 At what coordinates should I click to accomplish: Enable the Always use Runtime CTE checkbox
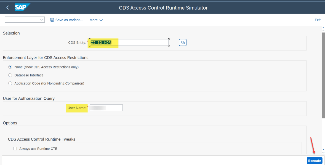point(15,148)
